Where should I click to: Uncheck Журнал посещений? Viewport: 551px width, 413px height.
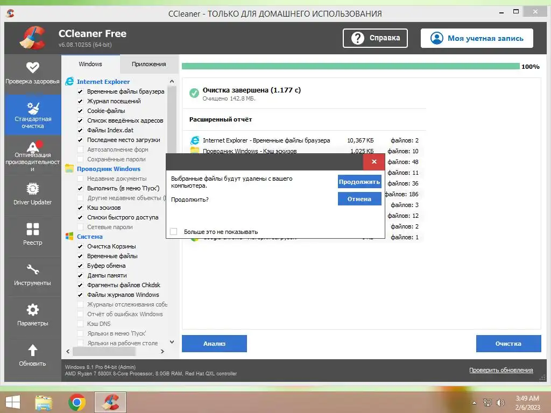[x=80, y=101]
